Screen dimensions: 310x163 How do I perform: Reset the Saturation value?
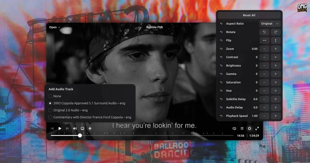[221, 82]
